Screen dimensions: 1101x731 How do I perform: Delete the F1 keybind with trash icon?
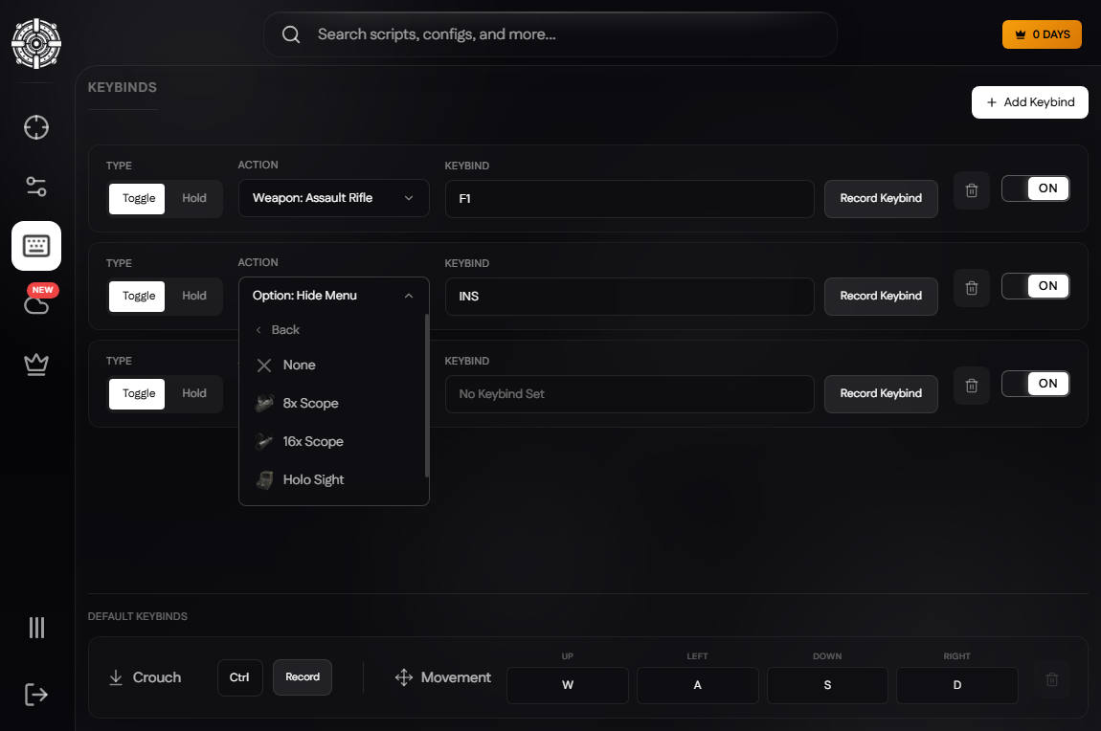coord(972,190)
